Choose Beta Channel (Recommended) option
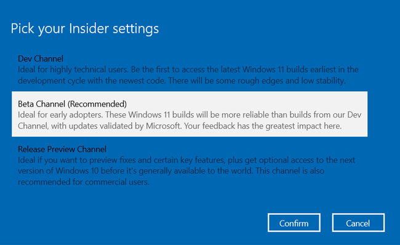Screen dimensions: 400x245 (190, 114)
